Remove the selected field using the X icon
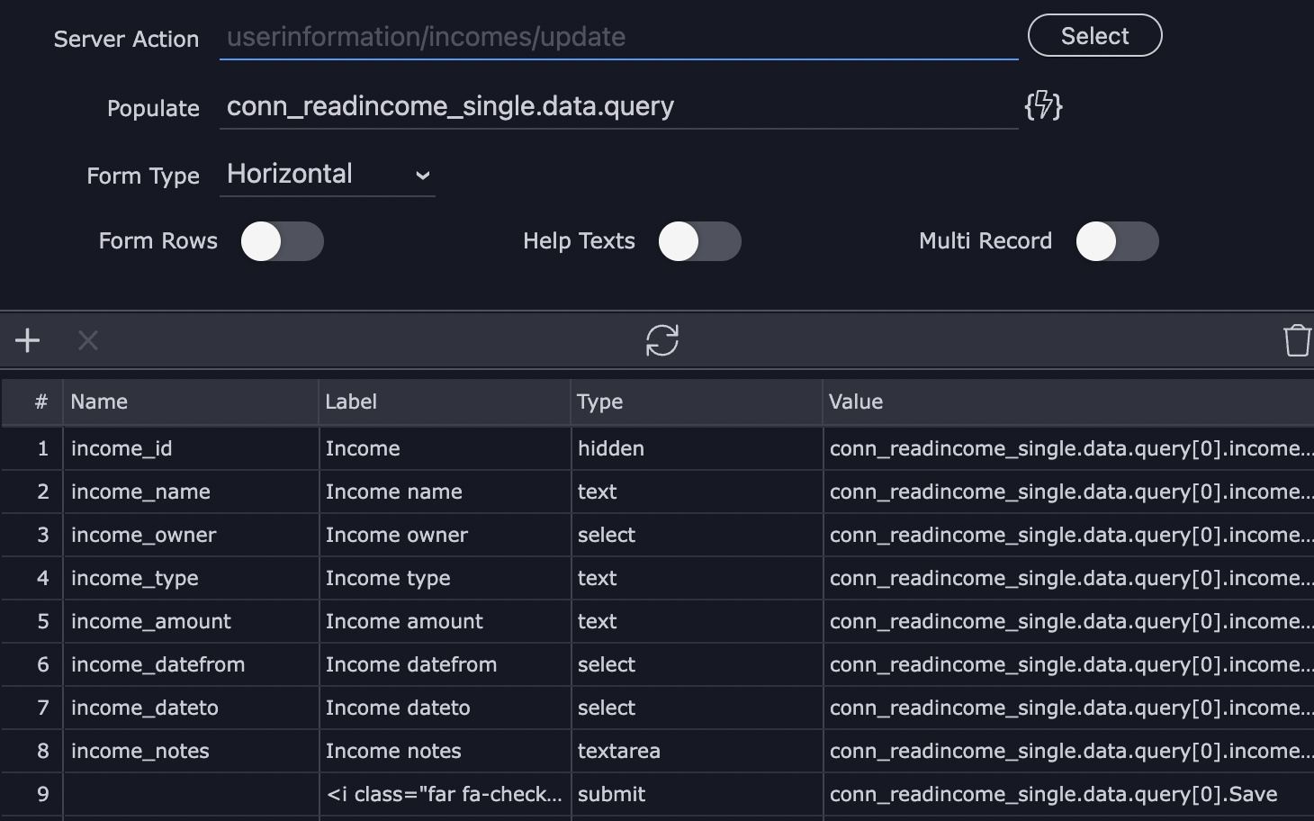The image size is (1314, 821). click(86, 340)
